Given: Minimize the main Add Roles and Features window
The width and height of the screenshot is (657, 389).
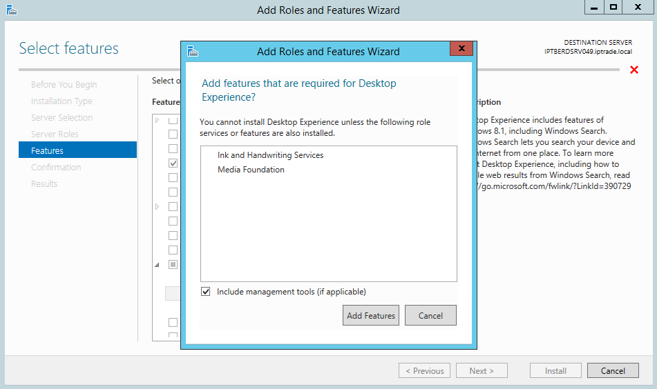Looking at the screenshot, I should click(594, 7).
